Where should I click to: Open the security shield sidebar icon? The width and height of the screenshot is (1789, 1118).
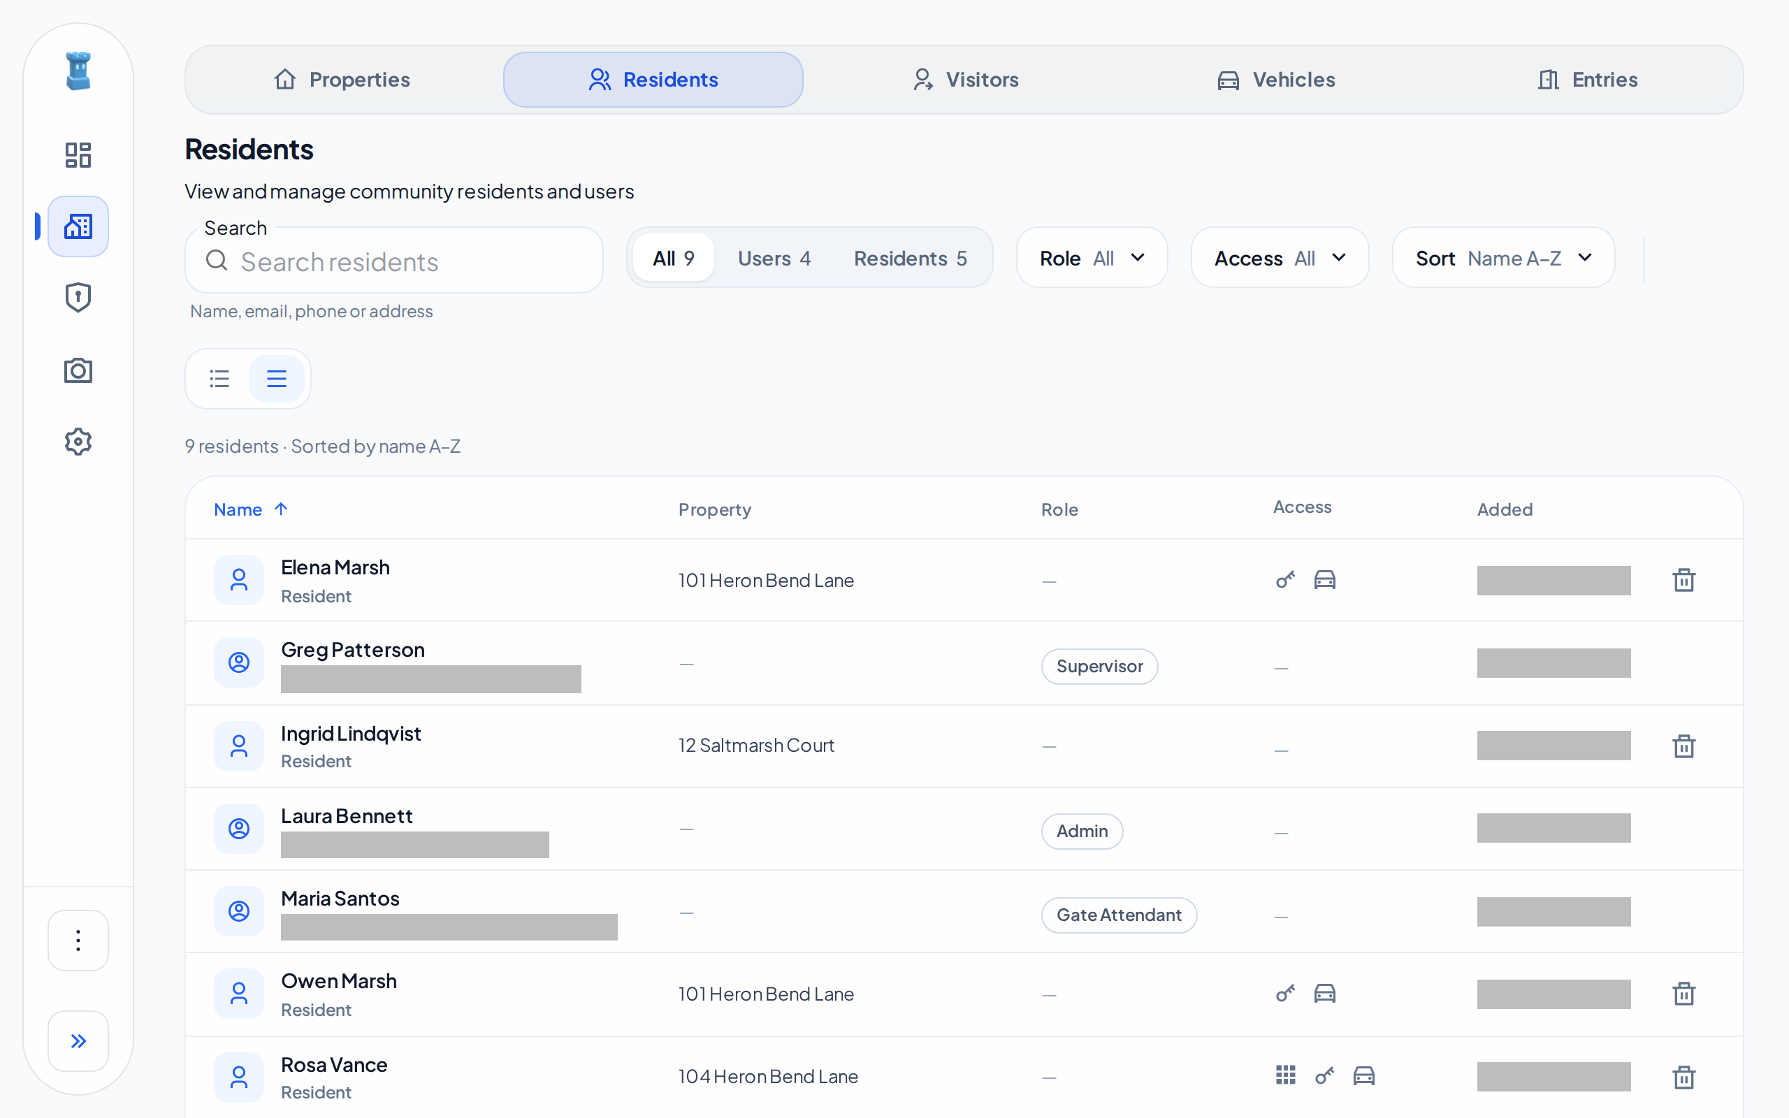coord(78,298)
